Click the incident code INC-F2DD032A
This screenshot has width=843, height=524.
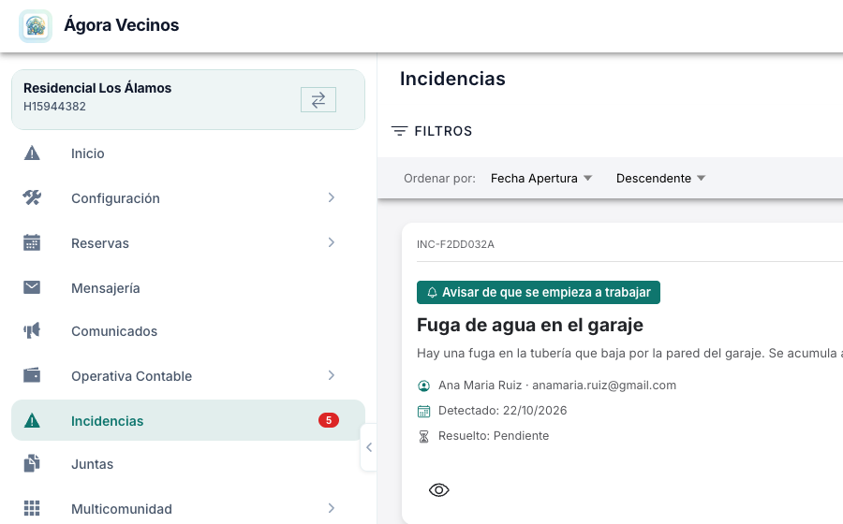455,244
